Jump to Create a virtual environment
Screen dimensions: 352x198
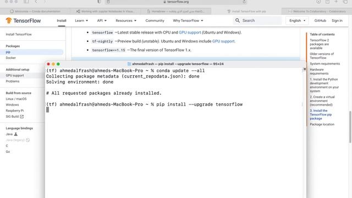pyautogui.click(x=322, y=101)
